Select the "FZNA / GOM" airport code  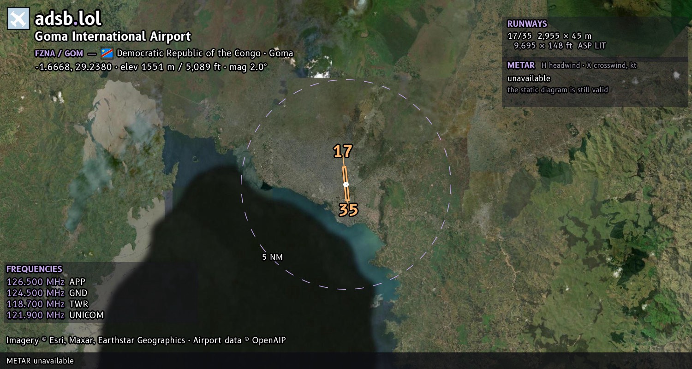[x=59, y=53]
